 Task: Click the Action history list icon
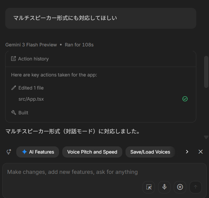tap(14, 59)
